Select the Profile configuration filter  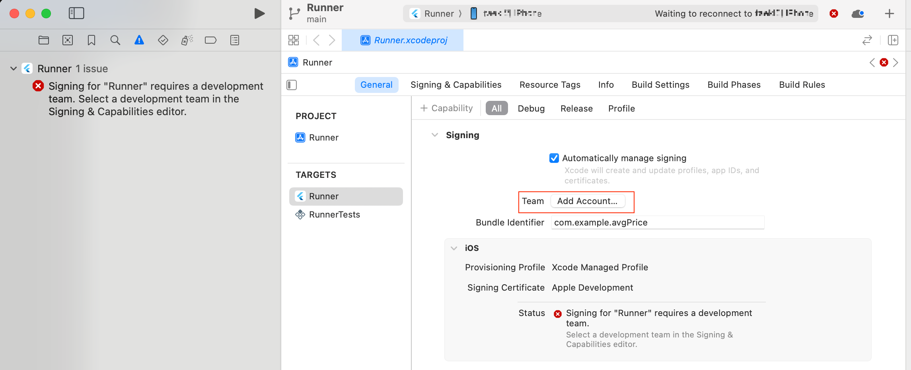pos(621,108)
